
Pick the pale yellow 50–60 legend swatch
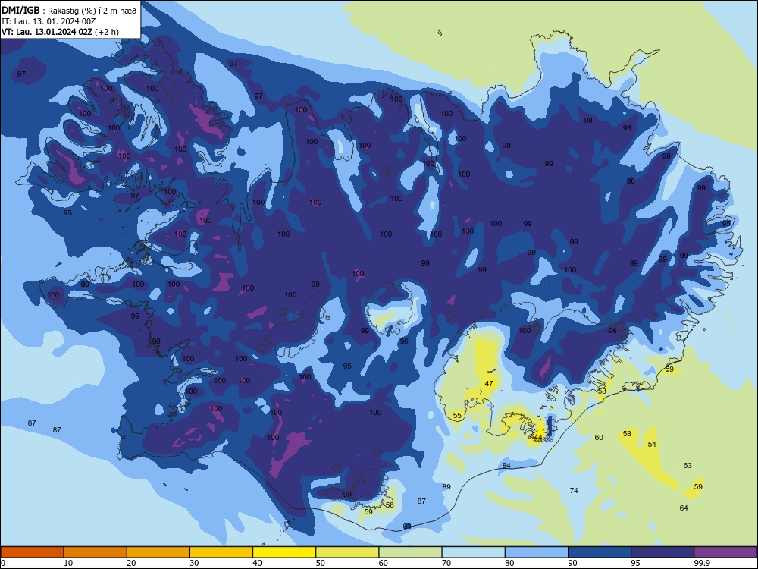tap(347, 552)
